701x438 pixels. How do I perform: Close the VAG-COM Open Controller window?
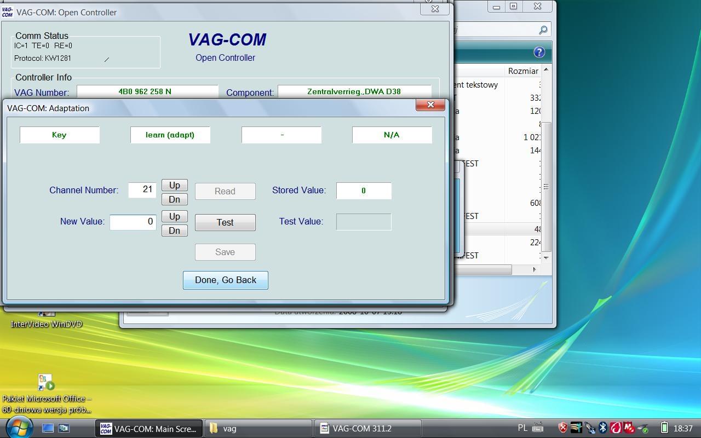435,8
